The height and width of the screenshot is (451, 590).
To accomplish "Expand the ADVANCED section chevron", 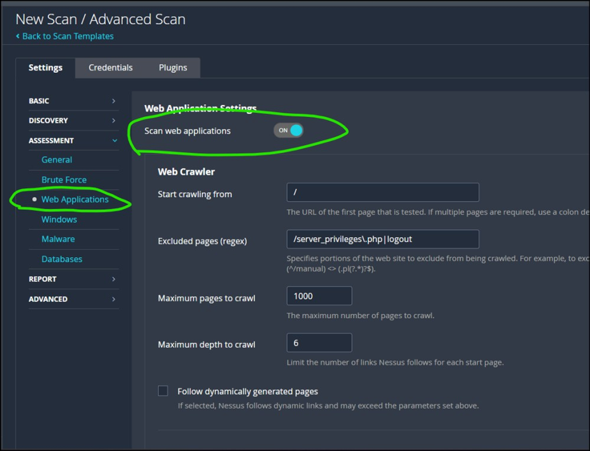I will click(114, 299).
